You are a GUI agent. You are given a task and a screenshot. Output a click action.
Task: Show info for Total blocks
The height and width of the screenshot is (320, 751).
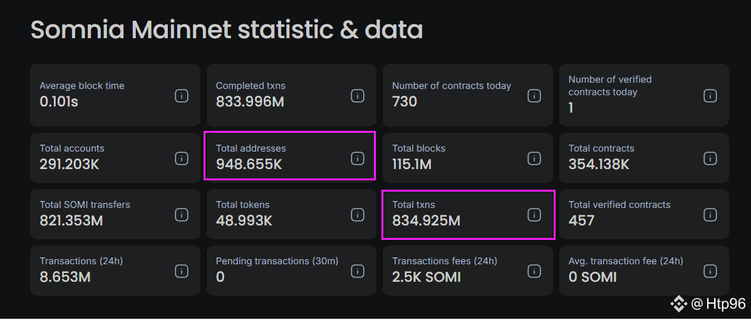534,158
